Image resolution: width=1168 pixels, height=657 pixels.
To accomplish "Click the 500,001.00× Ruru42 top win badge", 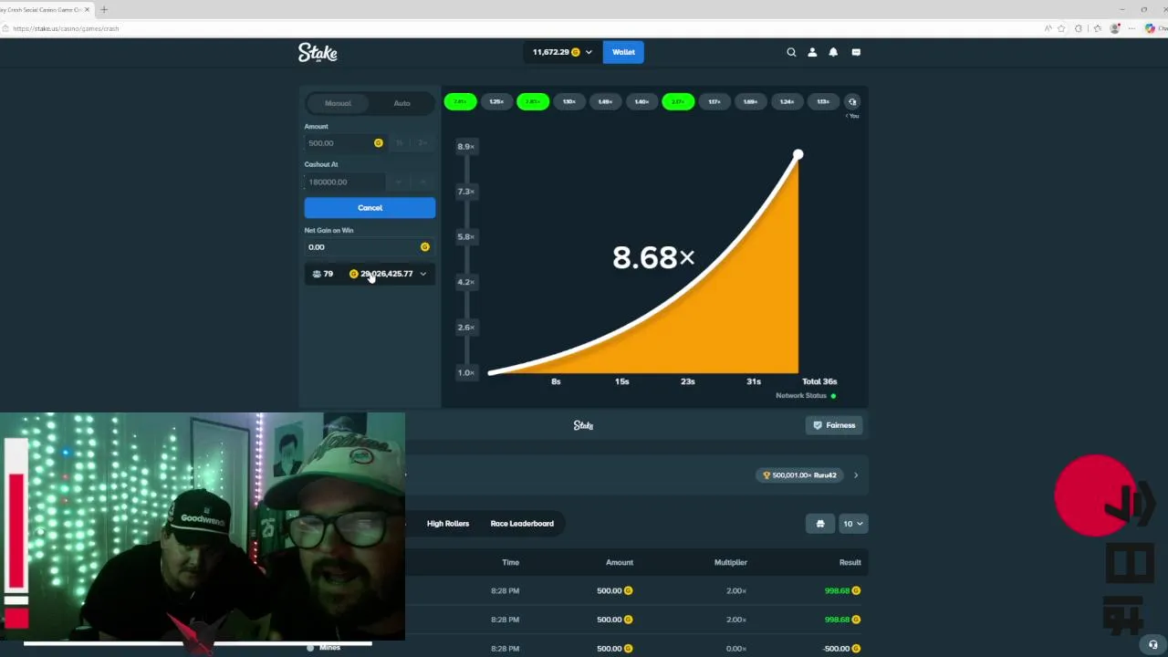I will [800, 475].
